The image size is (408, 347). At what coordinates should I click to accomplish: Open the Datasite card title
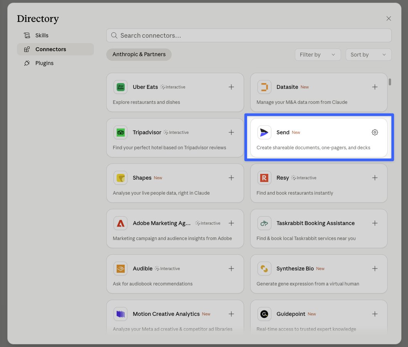pos(287,87)
